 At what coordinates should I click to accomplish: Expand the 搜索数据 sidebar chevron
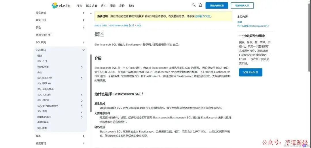pos(83,13)
